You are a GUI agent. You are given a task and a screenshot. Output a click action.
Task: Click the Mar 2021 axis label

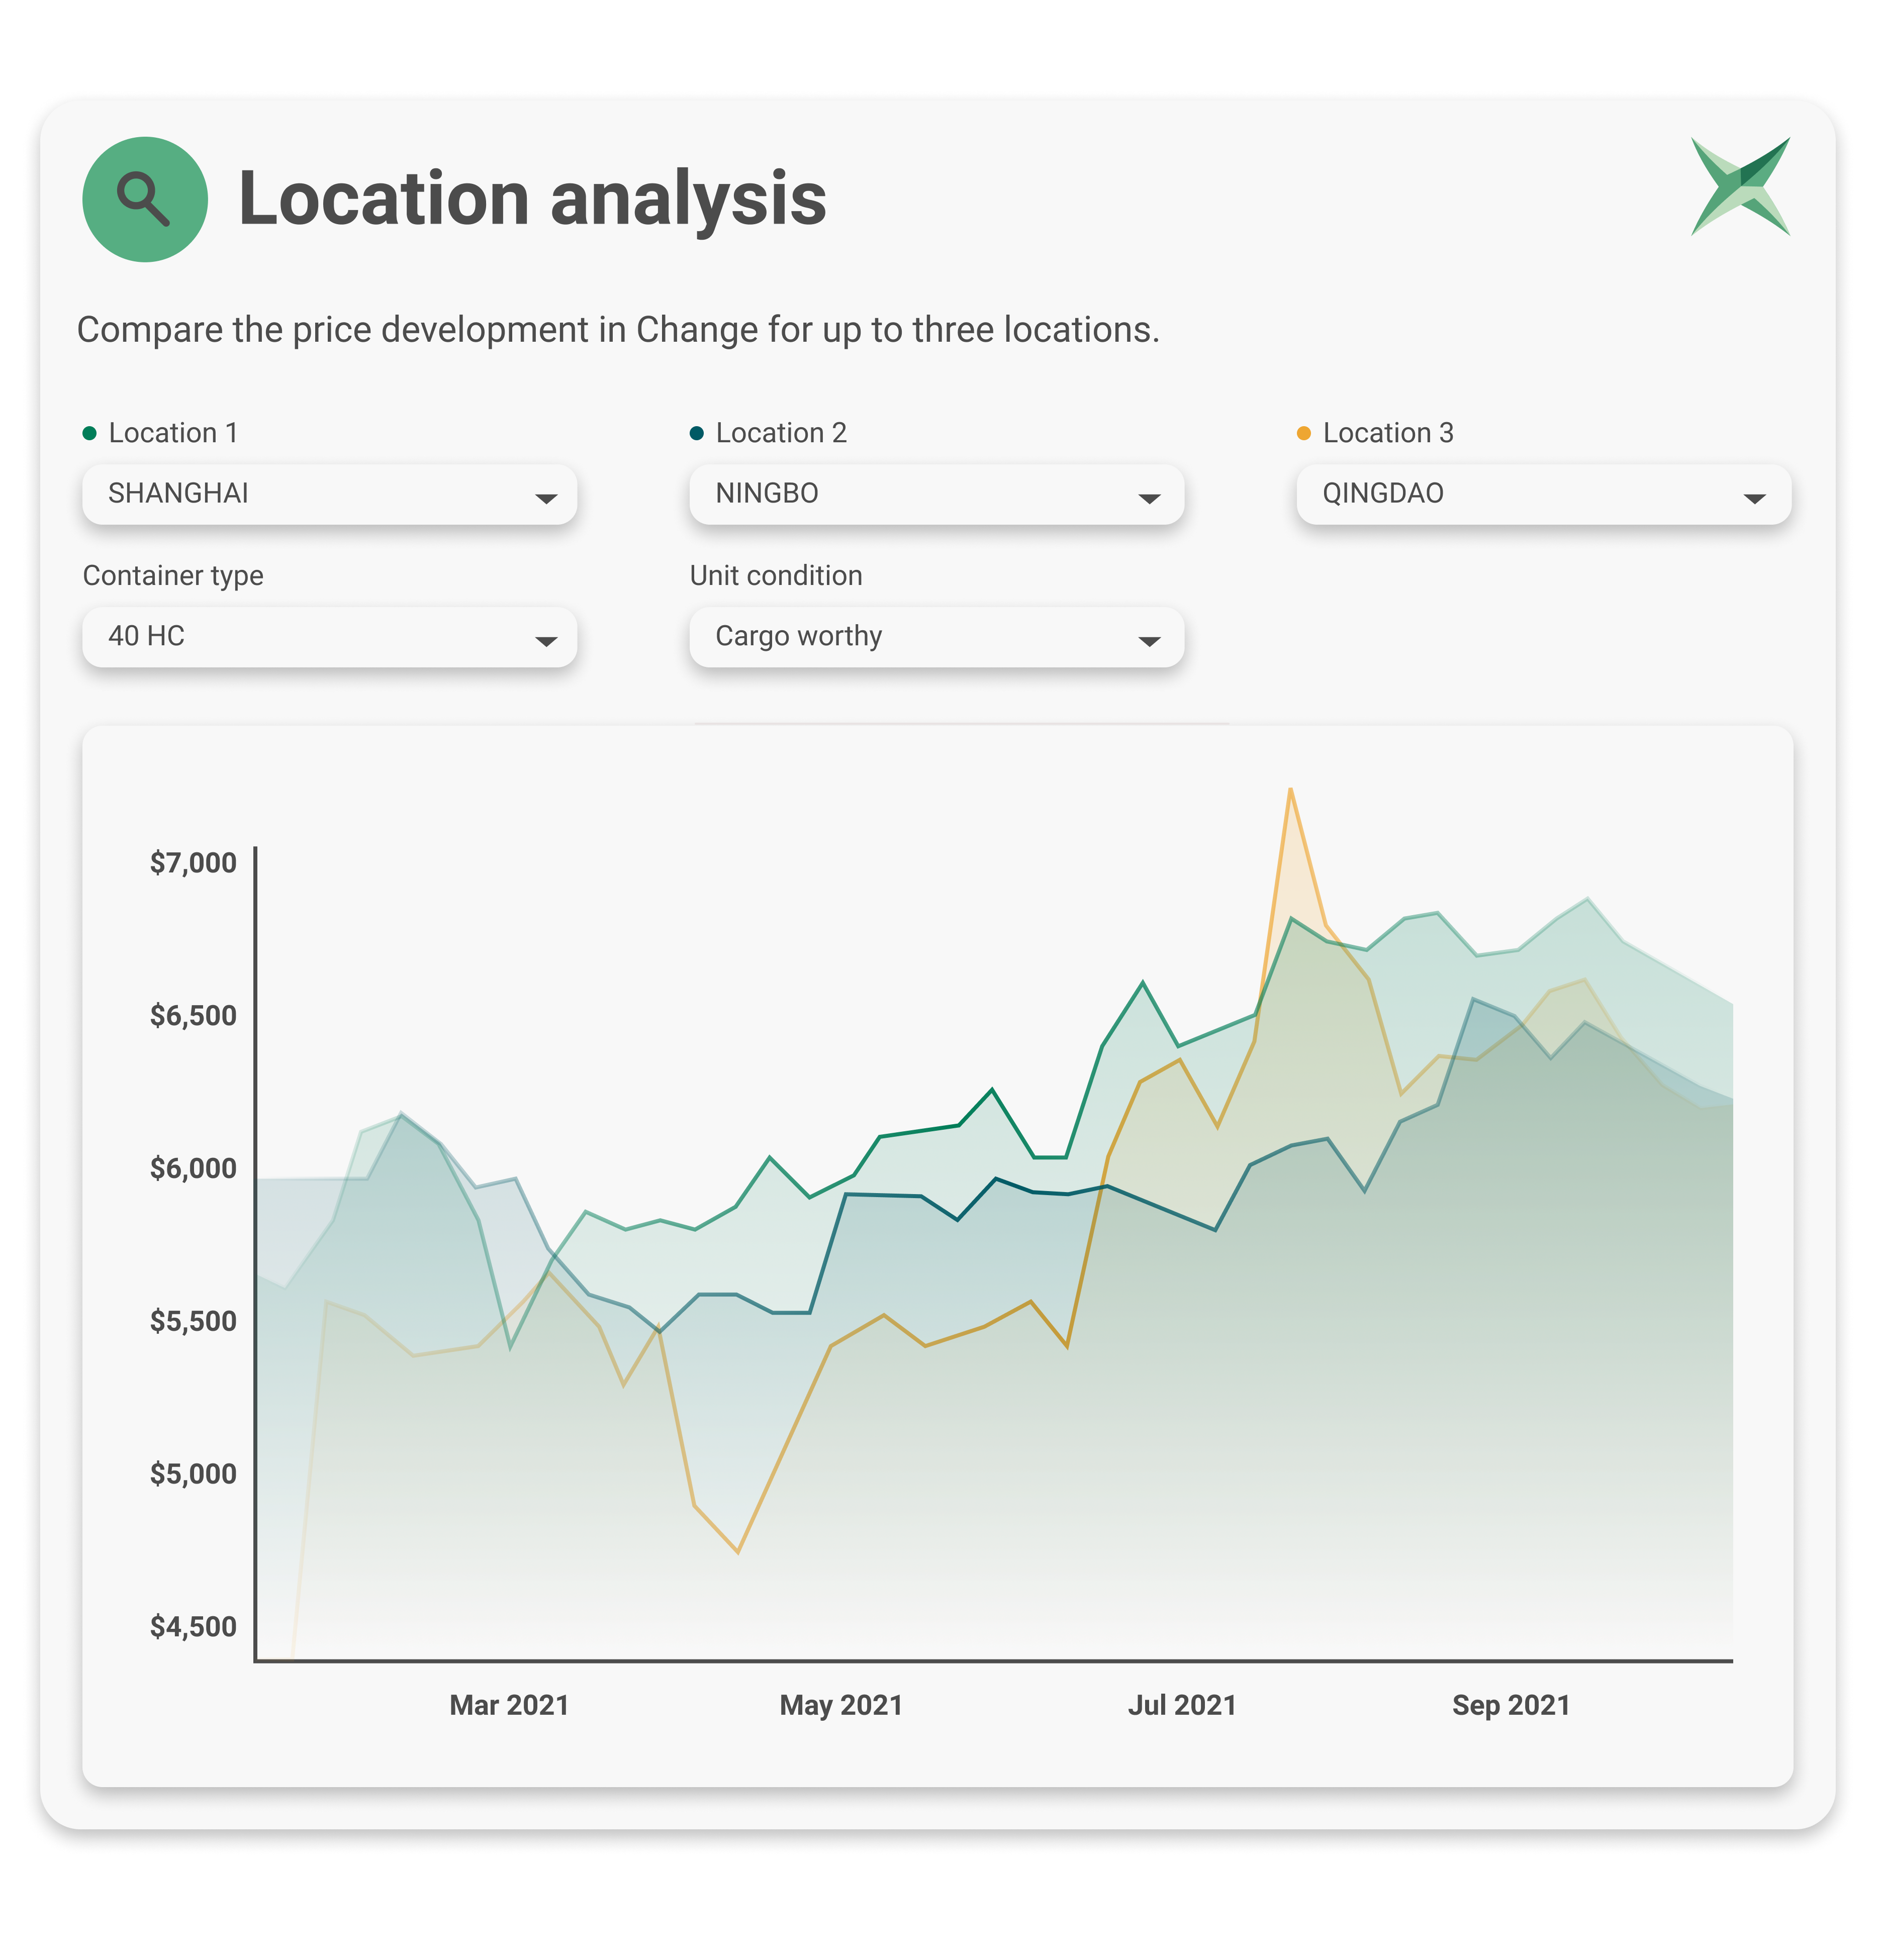509,1705
